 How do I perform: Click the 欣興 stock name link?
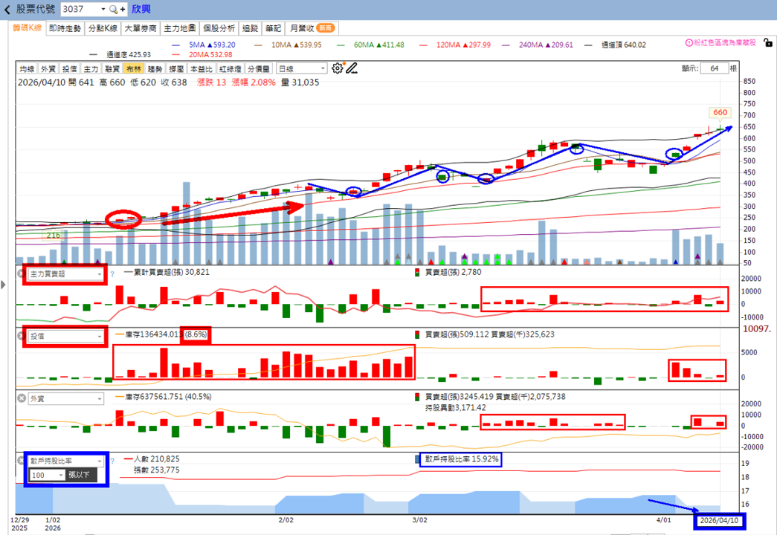pyautogui.click(x=141, y=10)
